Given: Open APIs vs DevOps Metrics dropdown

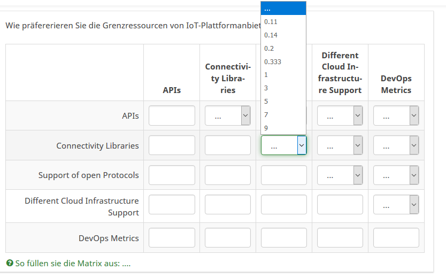Looking at the screenshot, I should (x=396, y=115).
